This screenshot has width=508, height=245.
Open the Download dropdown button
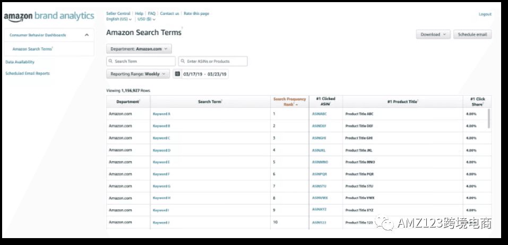tap(433, 35)
